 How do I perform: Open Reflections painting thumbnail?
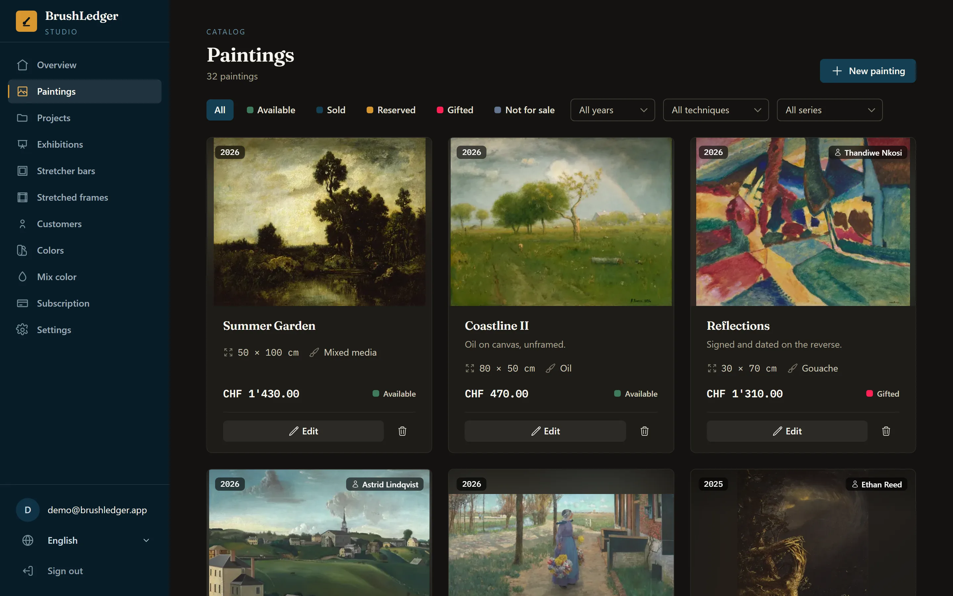click(803, 222)
